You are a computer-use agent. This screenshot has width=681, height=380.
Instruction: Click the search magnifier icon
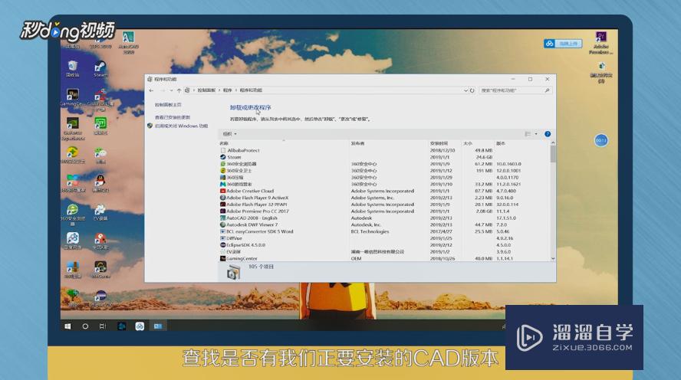(547, 90)
